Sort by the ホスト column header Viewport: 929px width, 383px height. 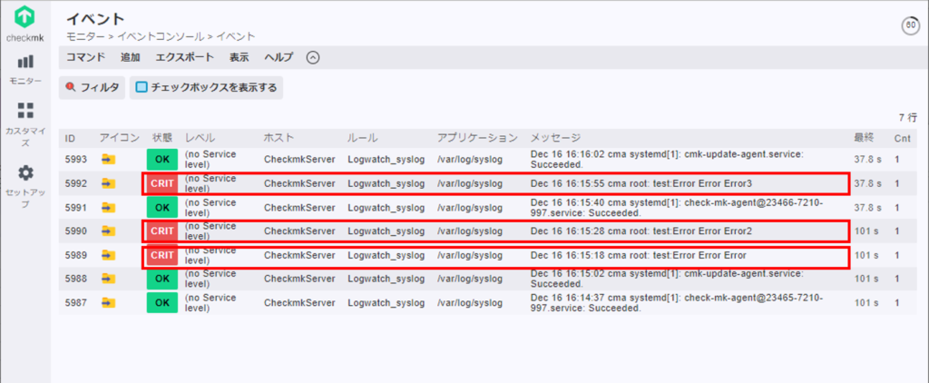pos(279,138)
